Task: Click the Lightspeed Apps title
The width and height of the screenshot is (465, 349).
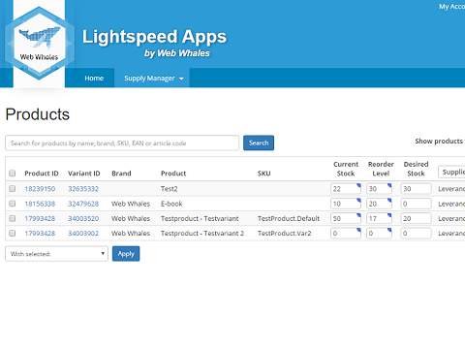Action: [x=155, y=37]
